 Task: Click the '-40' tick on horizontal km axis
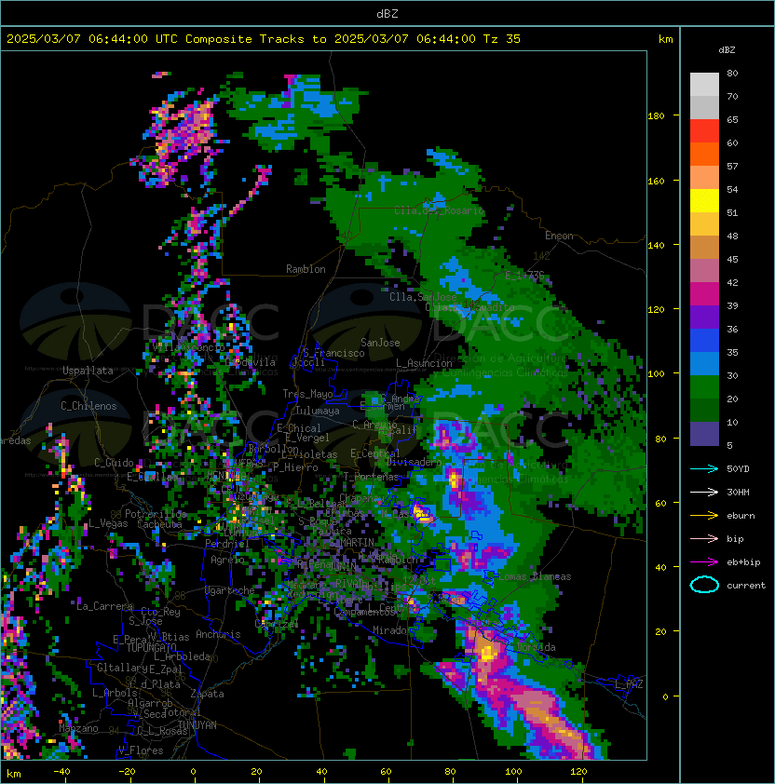coord(61,772)
